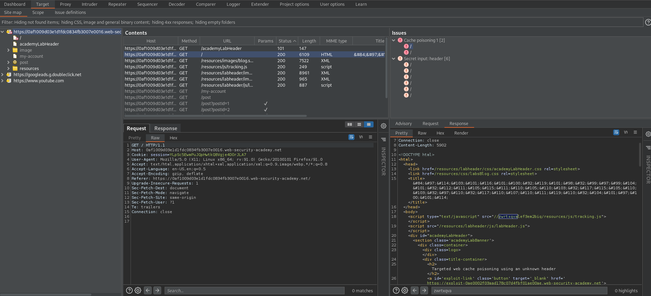
Task: Open the issue panel settings gear icon
Action: tap(648, 134)
